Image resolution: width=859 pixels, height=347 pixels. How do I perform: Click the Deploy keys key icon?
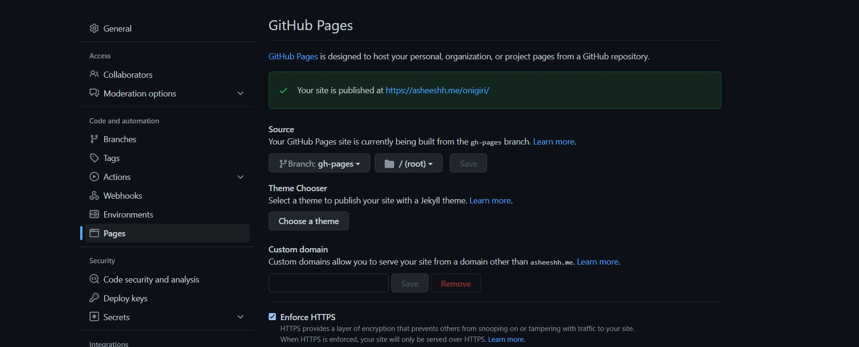coord(94,298)
